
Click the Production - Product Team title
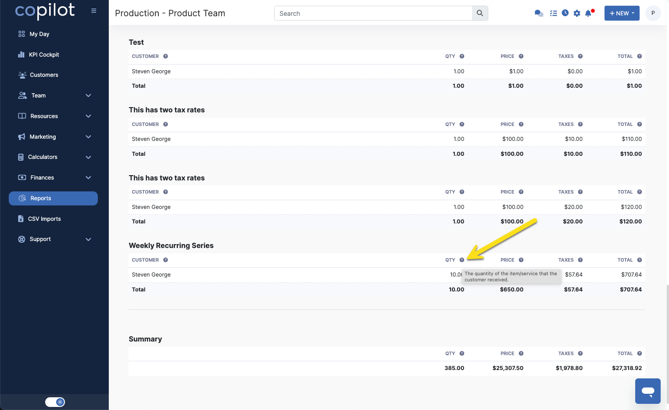[170, 13]
